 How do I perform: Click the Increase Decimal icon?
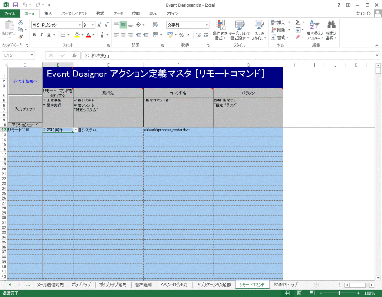(x=198, y=35)
